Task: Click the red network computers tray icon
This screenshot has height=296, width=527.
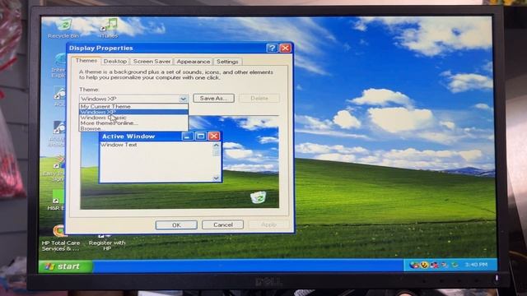Action: [434, 265]
